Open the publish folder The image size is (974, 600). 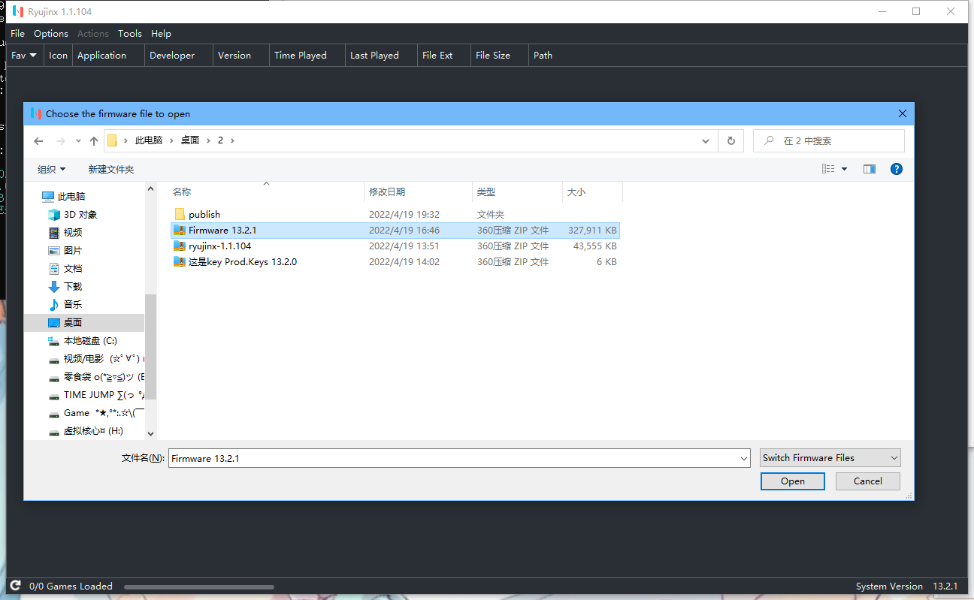tap(204, 215)
